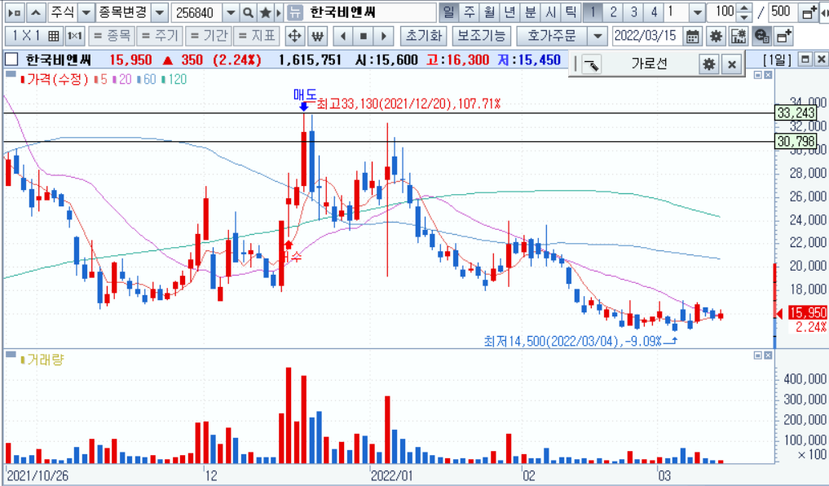The image size is (829, 486).
Task: Toggle the won currency icon
Action: (317, 36)
